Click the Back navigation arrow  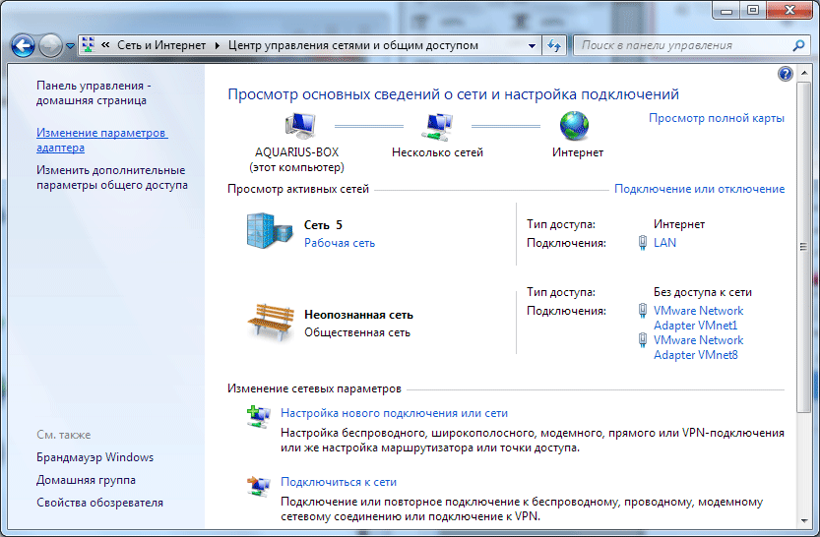pyautogui.click(x=23, y=46)
